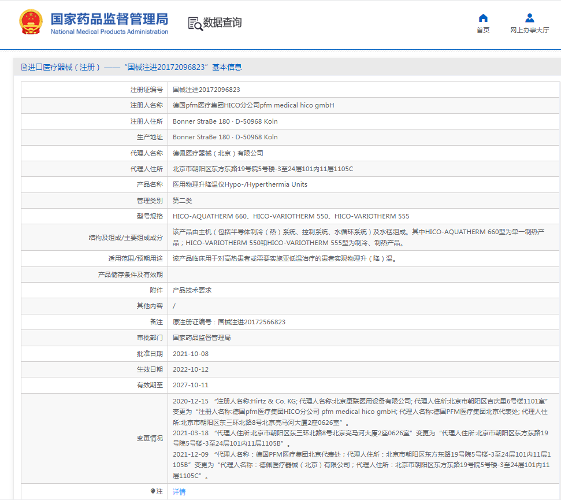This screenshot has height=500, width=561.
Task: Click National Medical Products Administration subtitle
Action: tap(109, 32)
